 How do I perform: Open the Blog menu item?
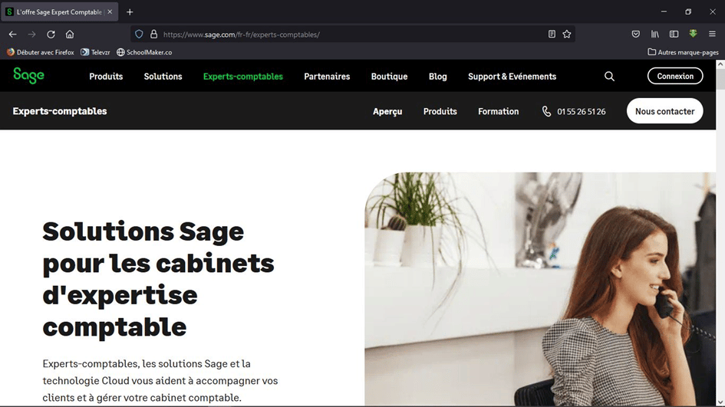[438, 76]
